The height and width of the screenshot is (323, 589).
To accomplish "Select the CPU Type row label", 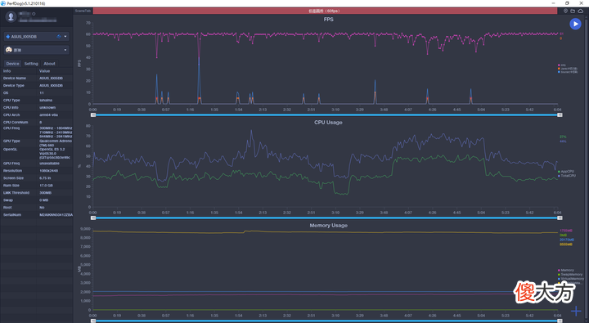I will [x=11, y=101].
